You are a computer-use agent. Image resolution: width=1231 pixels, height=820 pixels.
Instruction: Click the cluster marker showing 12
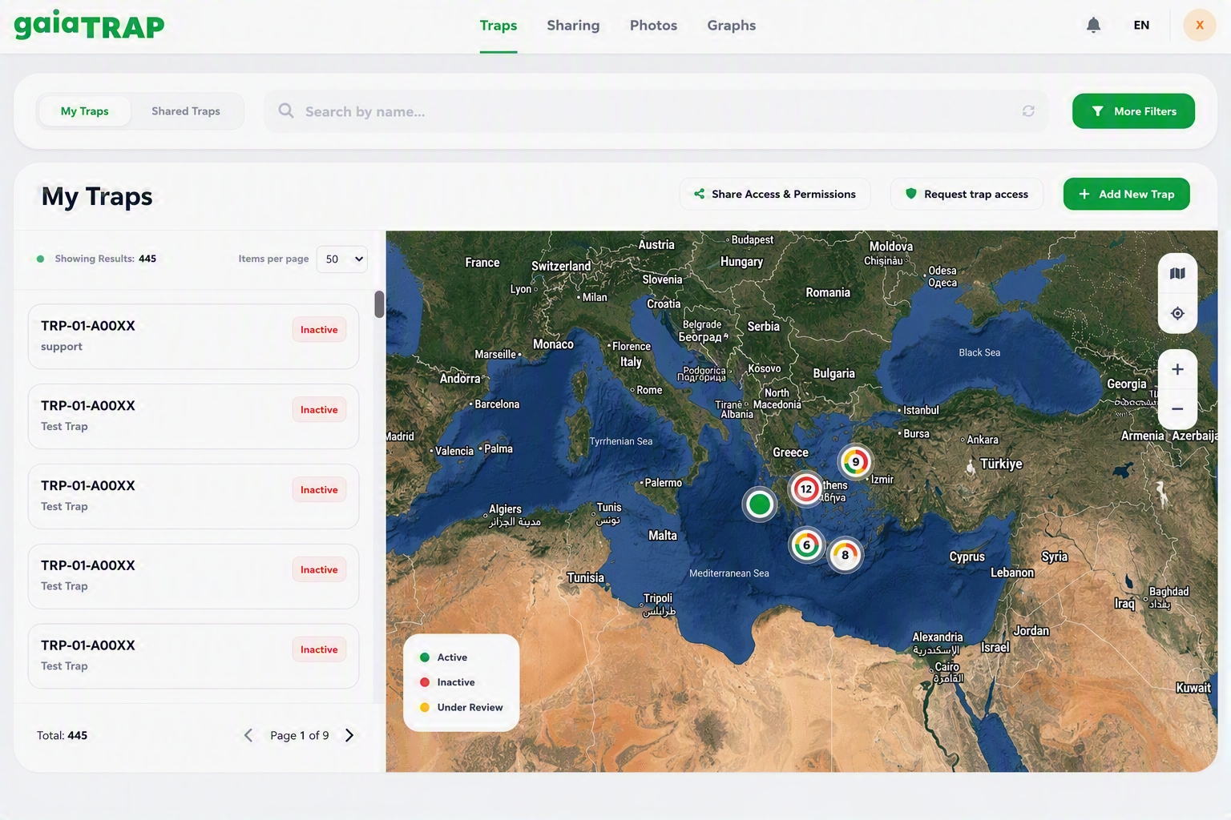click(806, 488)
